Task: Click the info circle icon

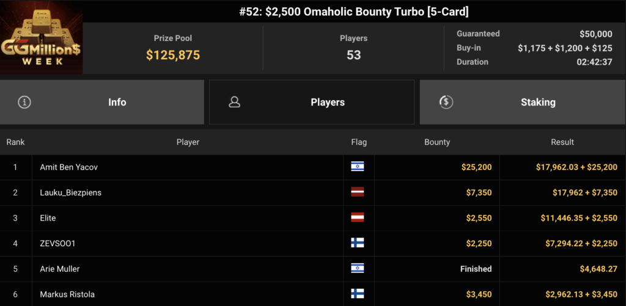Action: [x=24, y=103]
